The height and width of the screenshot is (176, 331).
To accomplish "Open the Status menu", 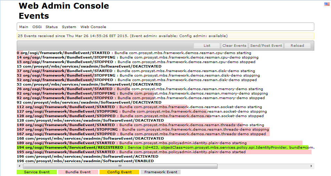I will click(52, 27).
